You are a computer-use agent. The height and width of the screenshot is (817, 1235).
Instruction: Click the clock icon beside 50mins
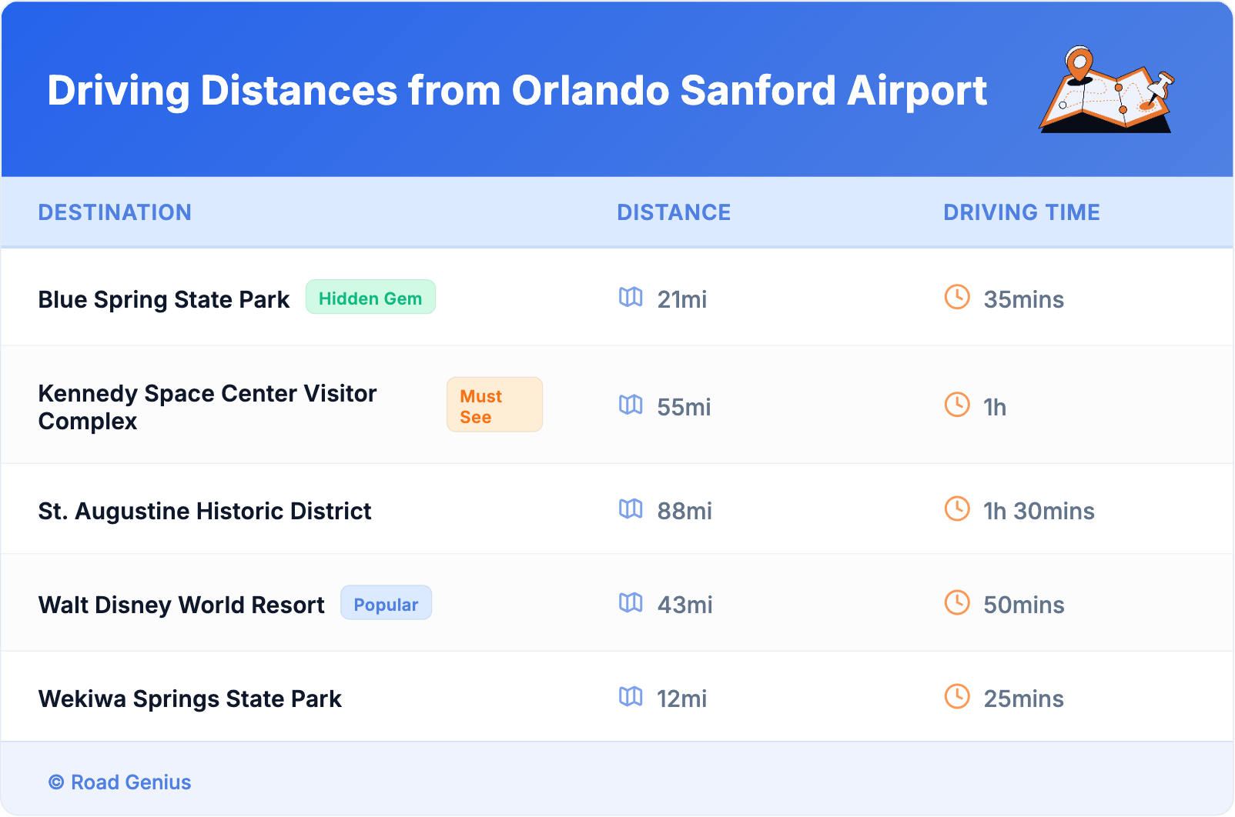(957, 602)
